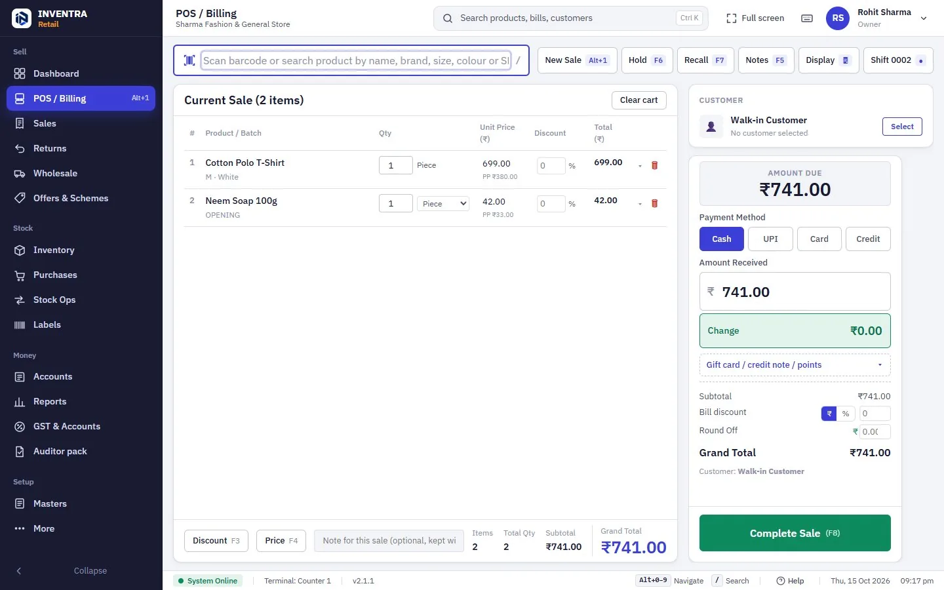Click the Price F4 button
The width and height of the screenshot is (944, 590).
(281, 541)
